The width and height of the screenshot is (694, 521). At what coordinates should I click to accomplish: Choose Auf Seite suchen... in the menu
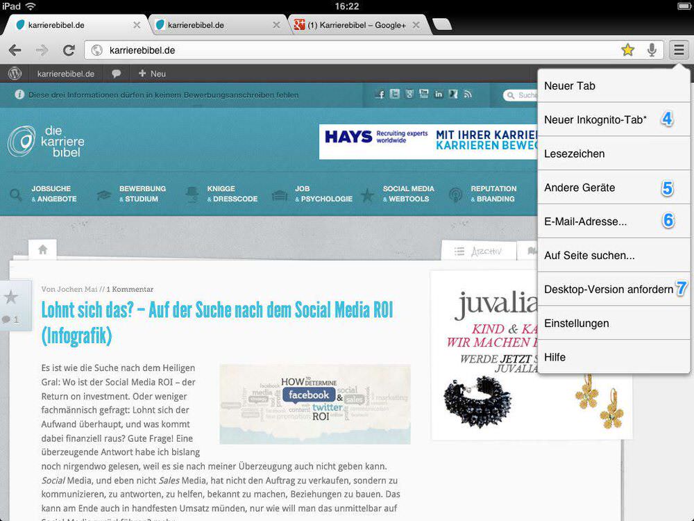click(x=613, y=255)
